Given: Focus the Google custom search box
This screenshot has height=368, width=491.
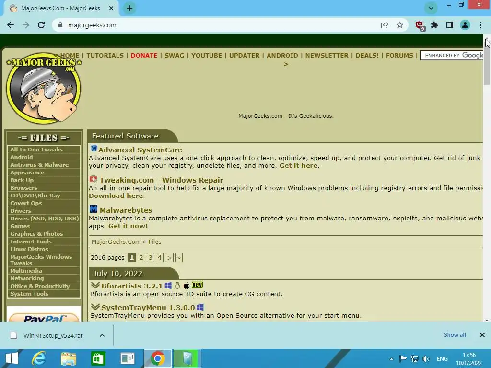Looking at the screenshot, I should pos(452,56).
